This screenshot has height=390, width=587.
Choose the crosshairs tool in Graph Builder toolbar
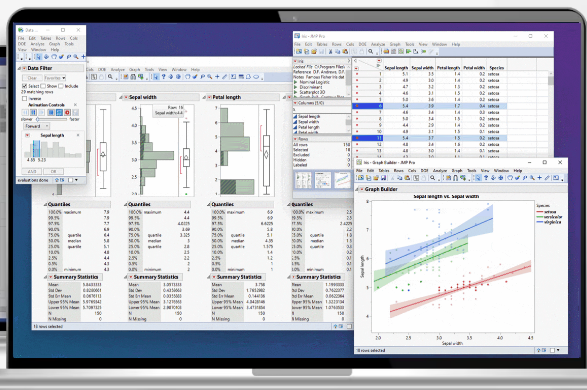coord(539,178)
